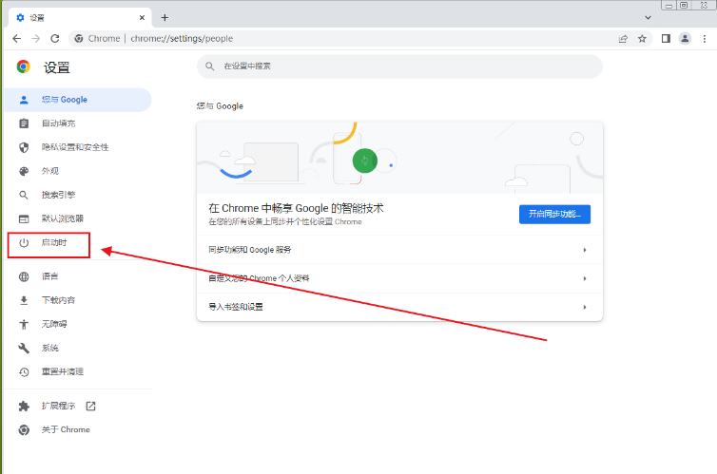Go back using the browser back arrow
The height and width of the screenshot is (474, 717).
coord(17,39)
